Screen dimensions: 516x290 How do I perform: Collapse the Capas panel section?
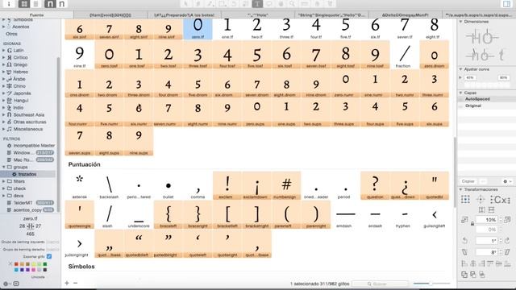pyautogui.click(x=460, y=93)
